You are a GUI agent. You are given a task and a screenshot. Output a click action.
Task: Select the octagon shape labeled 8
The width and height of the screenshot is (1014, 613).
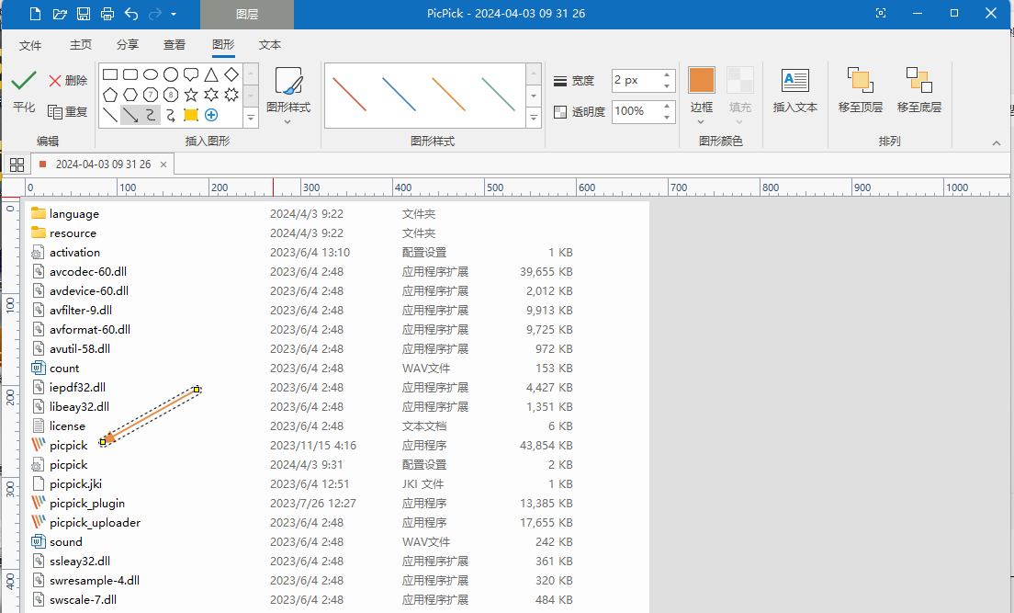click(x=171, y=96)
